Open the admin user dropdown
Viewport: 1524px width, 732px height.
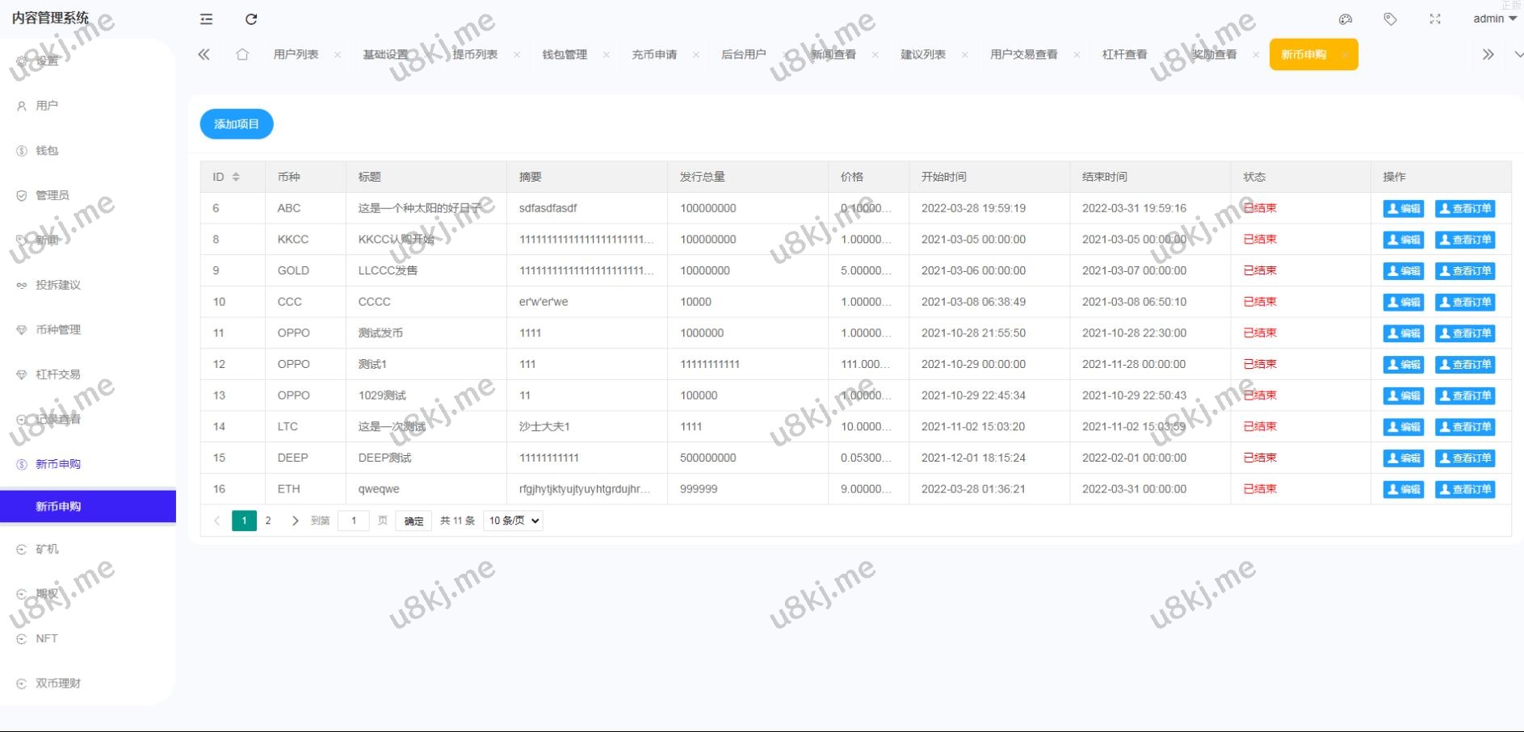[1494, 19]
